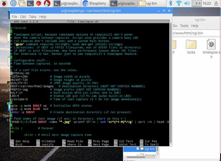
Task: Click the WriteOut nano shortcut
Action: (46, 141)
